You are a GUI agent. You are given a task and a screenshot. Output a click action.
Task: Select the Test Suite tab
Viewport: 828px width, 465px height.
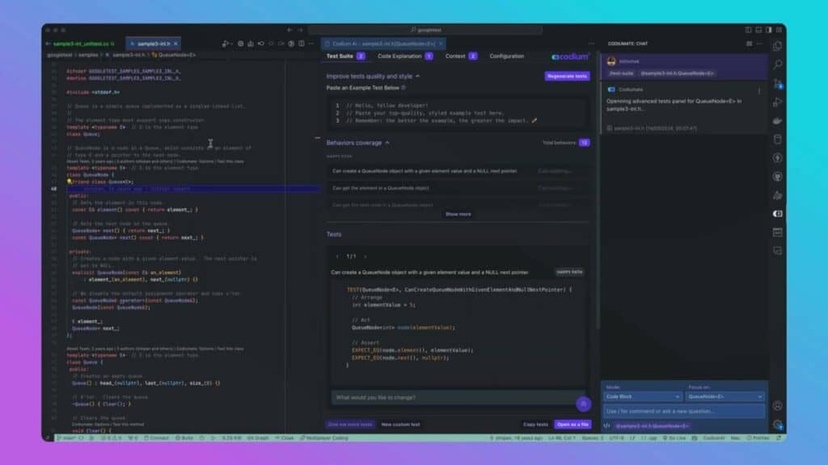(345, 56)
